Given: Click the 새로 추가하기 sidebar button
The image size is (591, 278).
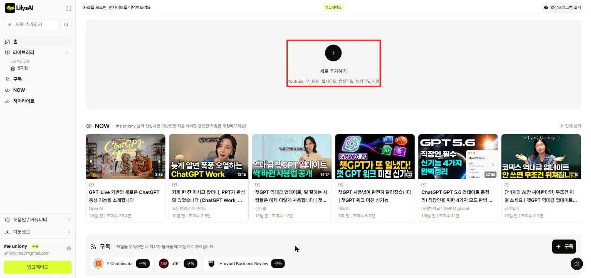Looking at the screenshot, I should 32,25.
